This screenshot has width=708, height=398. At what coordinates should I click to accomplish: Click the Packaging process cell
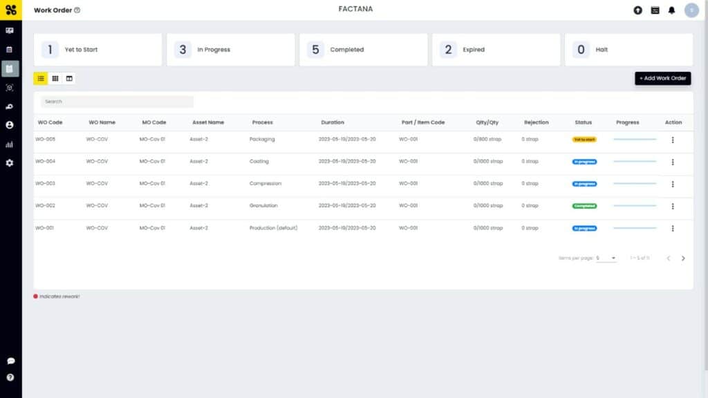pos(262,139)
